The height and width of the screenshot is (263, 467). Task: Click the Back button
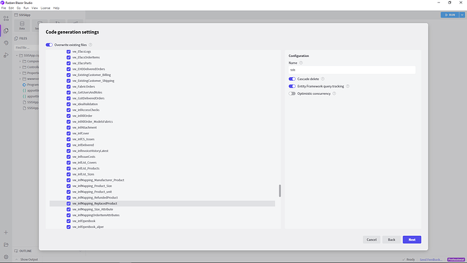391,239
